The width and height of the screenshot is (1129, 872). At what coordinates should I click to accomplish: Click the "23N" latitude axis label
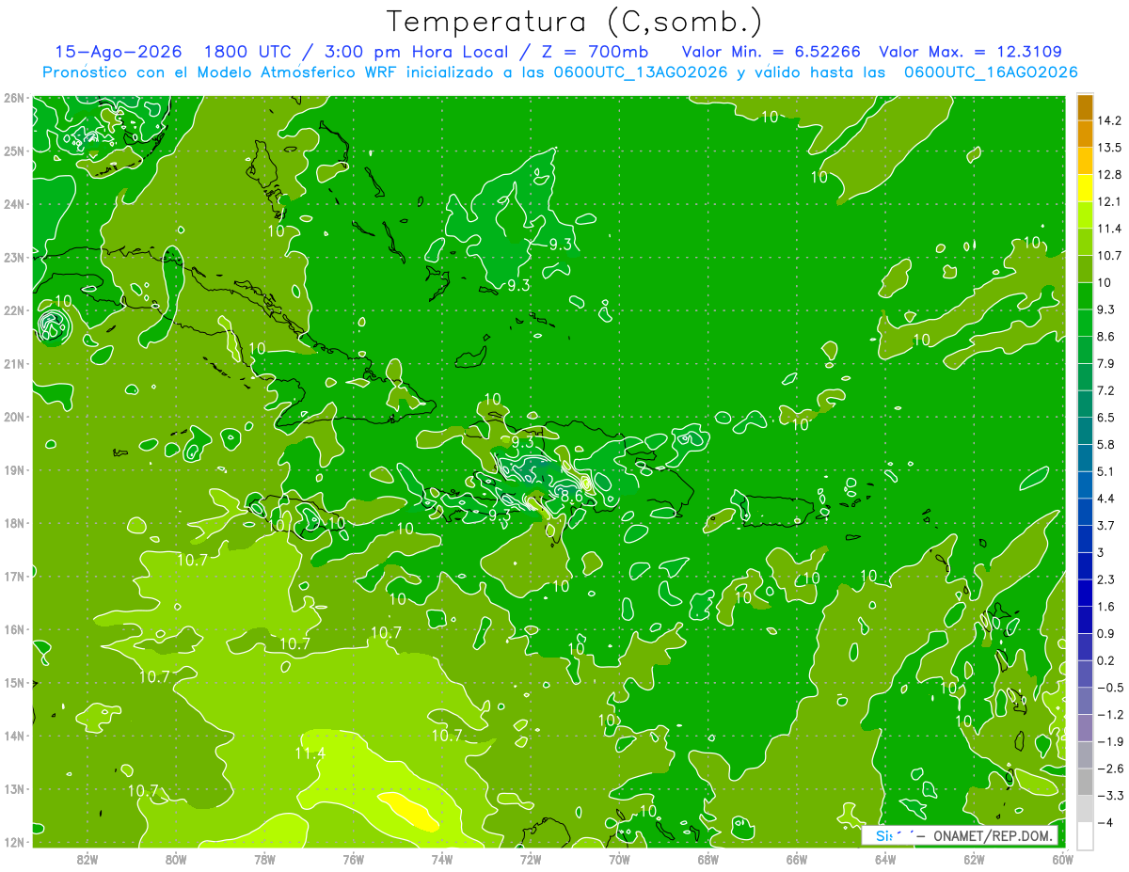click(x=14, y=257)
